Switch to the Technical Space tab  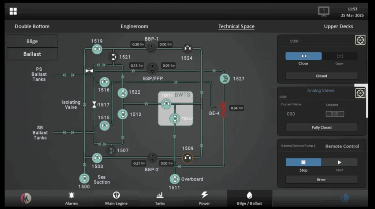[x=236, y=26]
